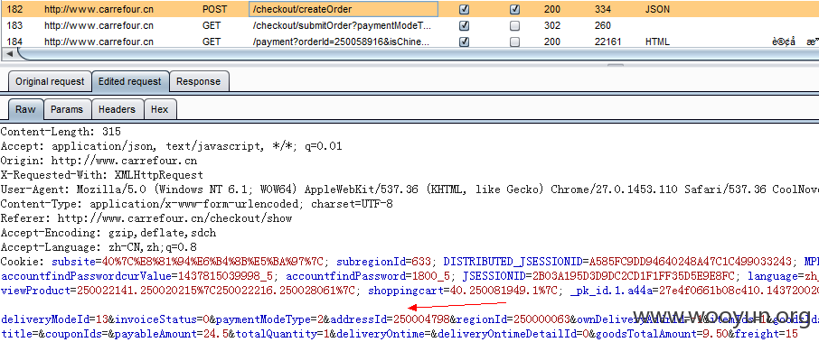Open the Response tab
This screenshot has height=342, width=819.
tap(199, 81)
